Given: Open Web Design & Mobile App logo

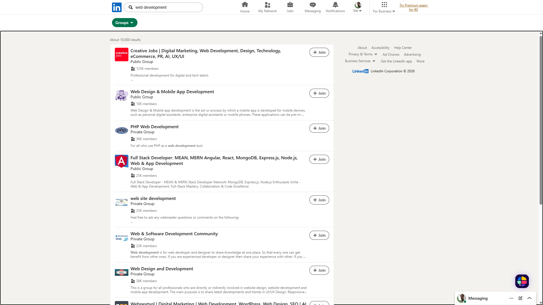Looking at the screenshot, I should point(122,95).
